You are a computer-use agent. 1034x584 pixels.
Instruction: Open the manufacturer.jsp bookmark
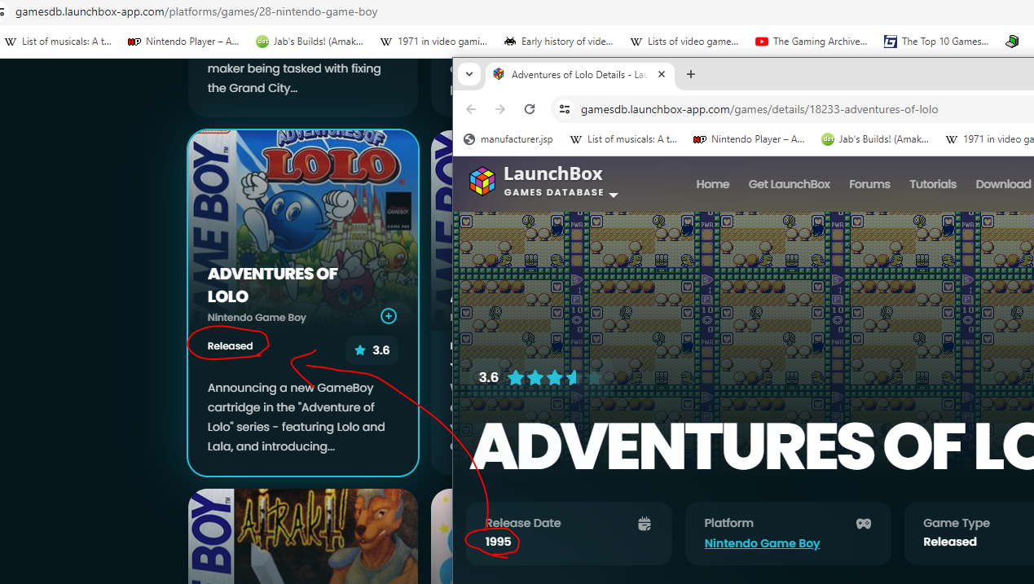pyautogui.click(x=508, y=139)
